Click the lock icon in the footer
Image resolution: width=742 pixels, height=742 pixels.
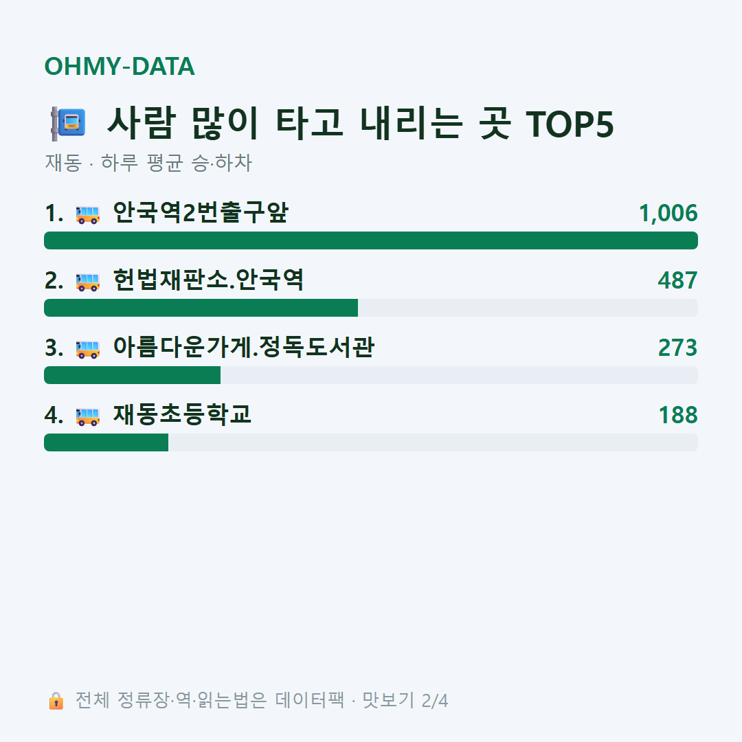pos(56,700)
